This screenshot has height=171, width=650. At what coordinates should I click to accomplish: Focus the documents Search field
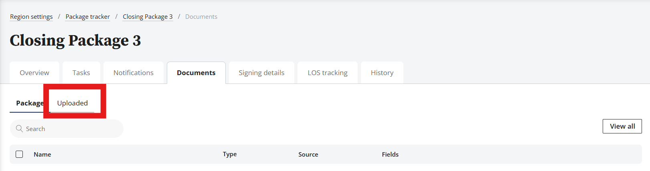pos(67,129)
